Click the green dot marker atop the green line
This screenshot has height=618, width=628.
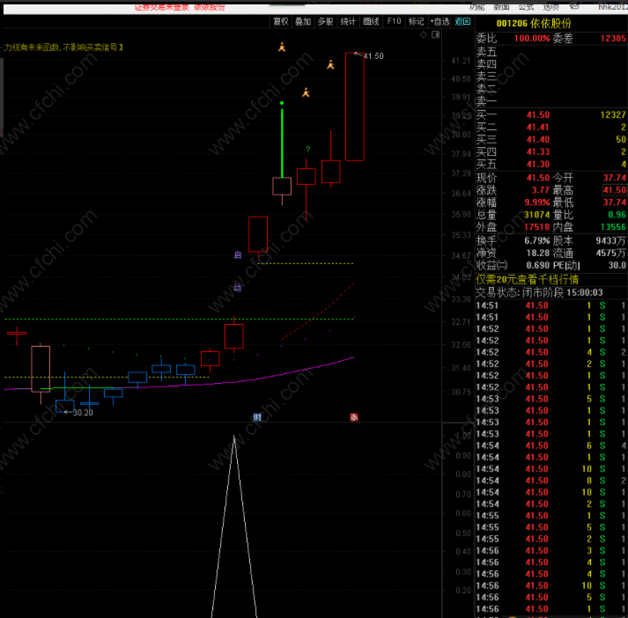pos(282,103)
